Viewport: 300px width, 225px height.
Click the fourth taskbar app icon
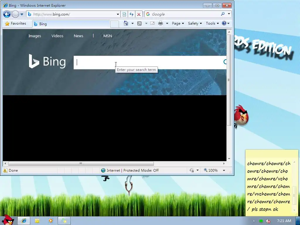click(64, 221)
